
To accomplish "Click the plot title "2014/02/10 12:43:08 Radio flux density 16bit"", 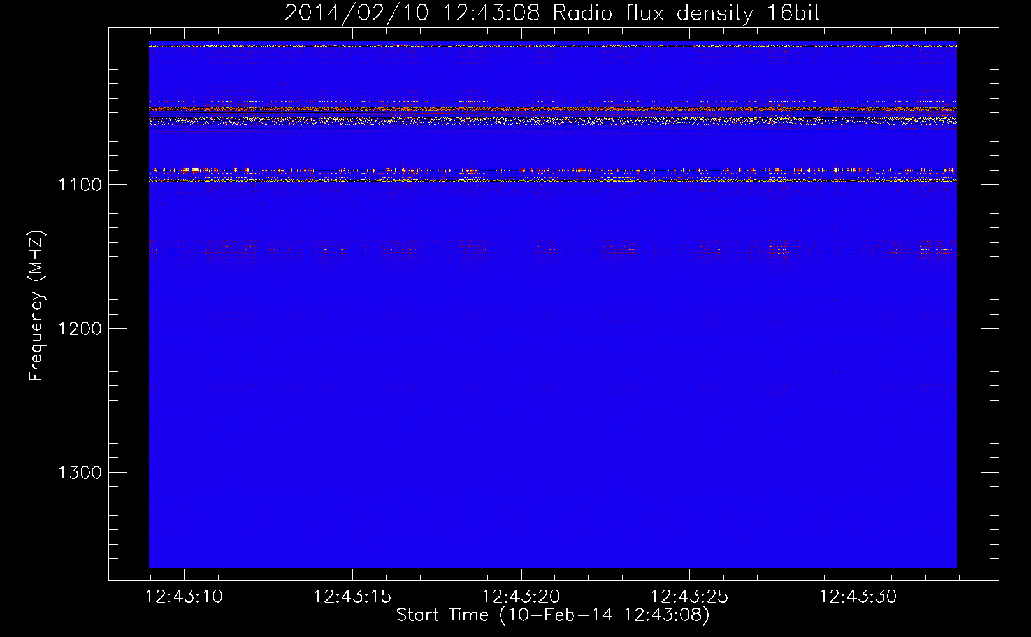I will tap(552, 13).
